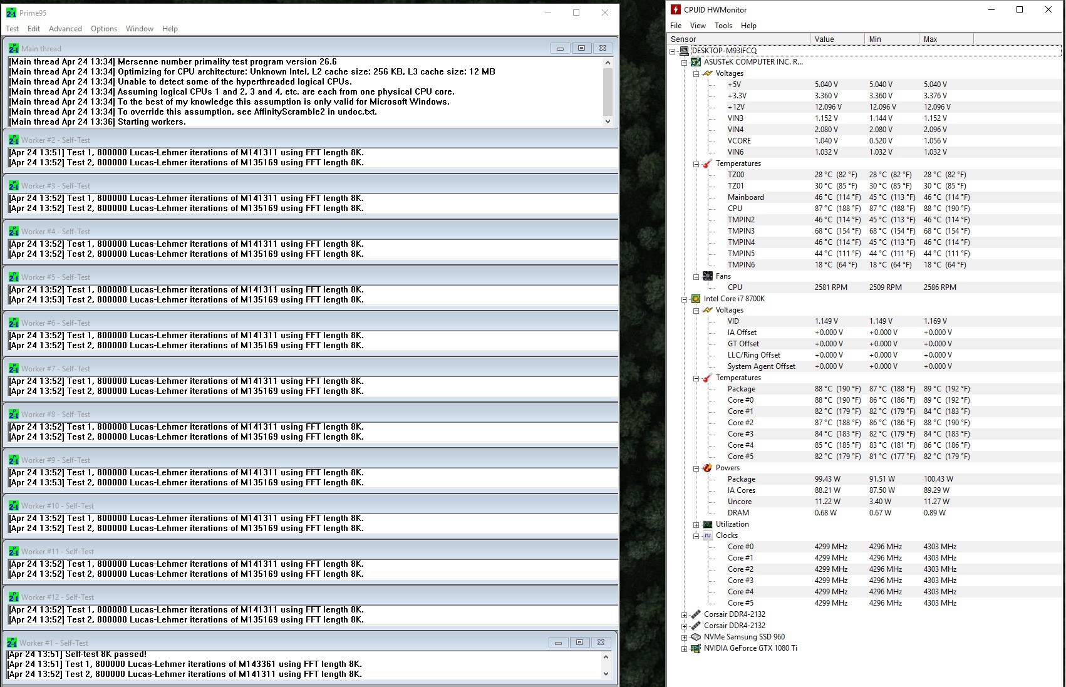Click the NVMe Samsung SSD 960 drive icon
1066x687 pixels.
(695, 637)
